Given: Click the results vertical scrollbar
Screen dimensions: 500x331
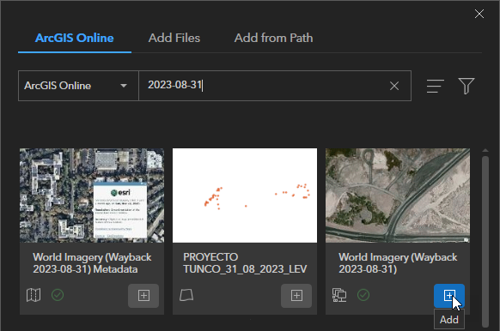Looking at the screenshot, I should pyautogui.click(x=485, y=241).
